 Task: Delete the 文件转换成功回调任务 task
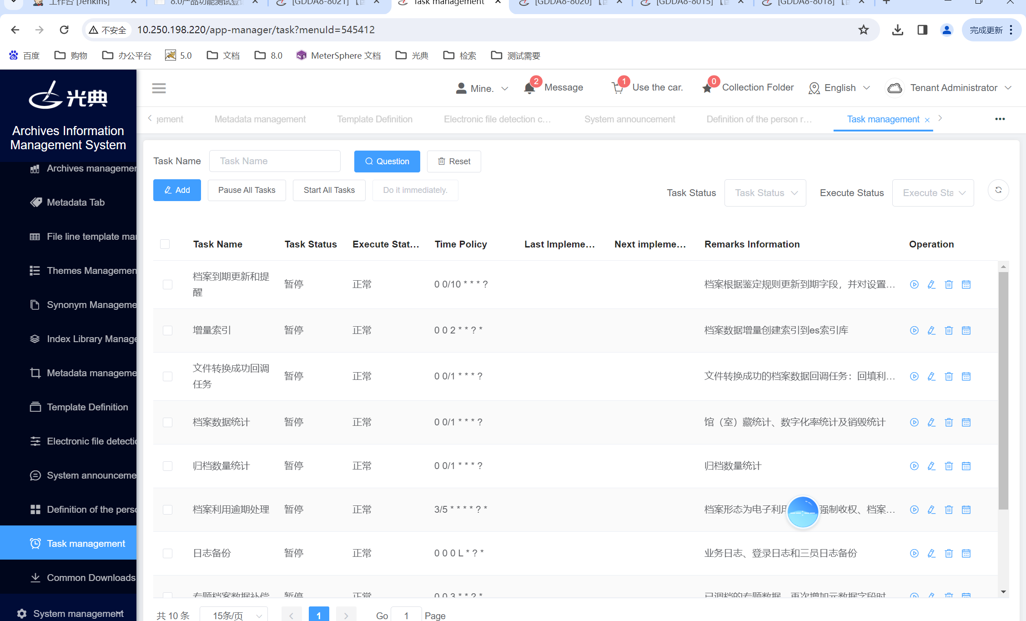tap(949, 376)
